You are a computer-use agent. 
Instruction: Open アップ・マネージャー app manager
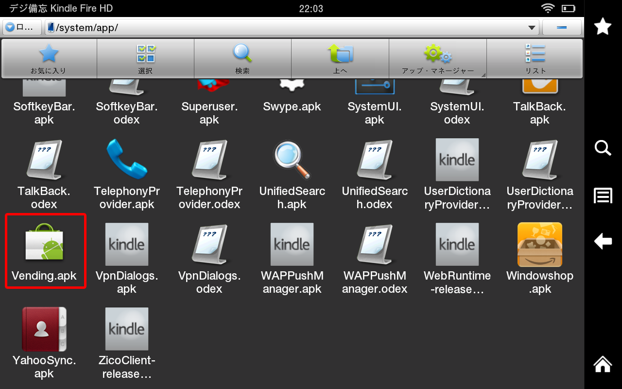click(x=437, y=58)
